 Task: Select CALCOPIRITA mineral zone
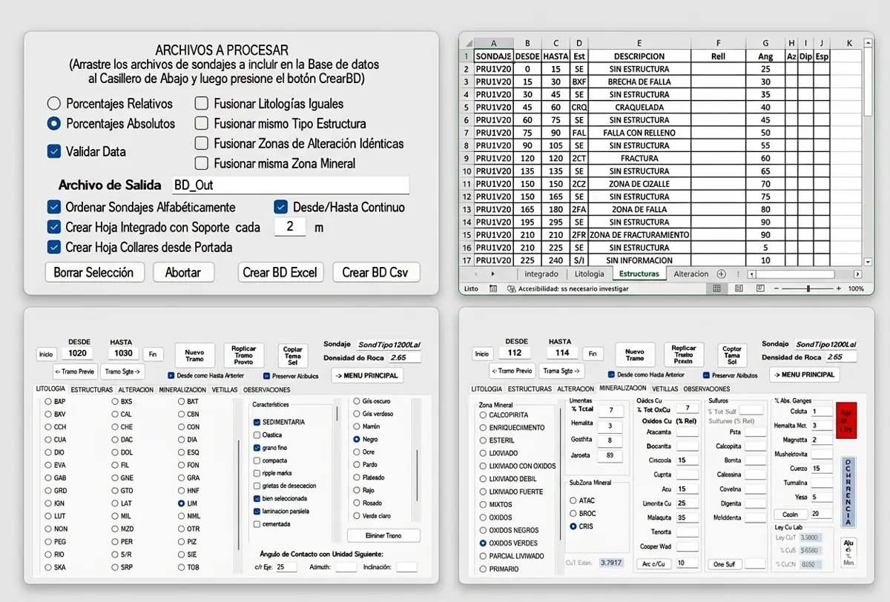(484, 415)
